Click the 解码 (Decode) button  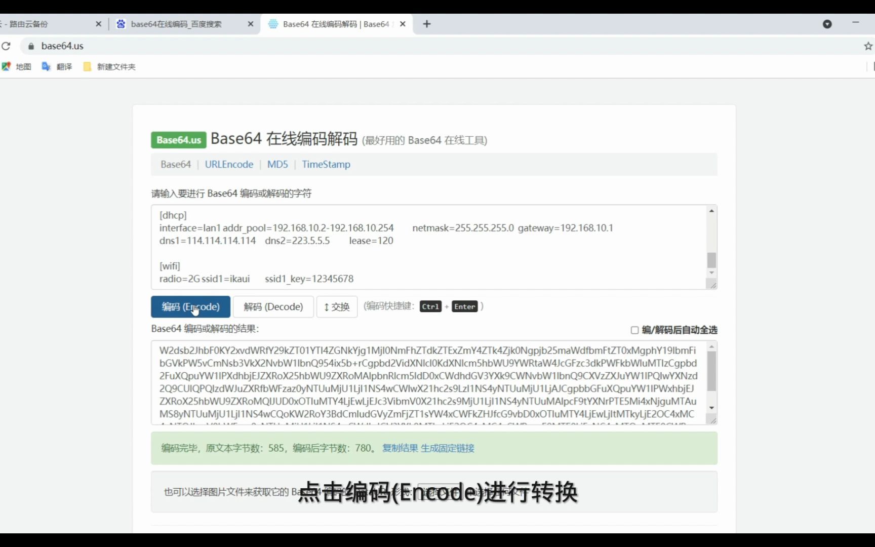coord(273,306)
